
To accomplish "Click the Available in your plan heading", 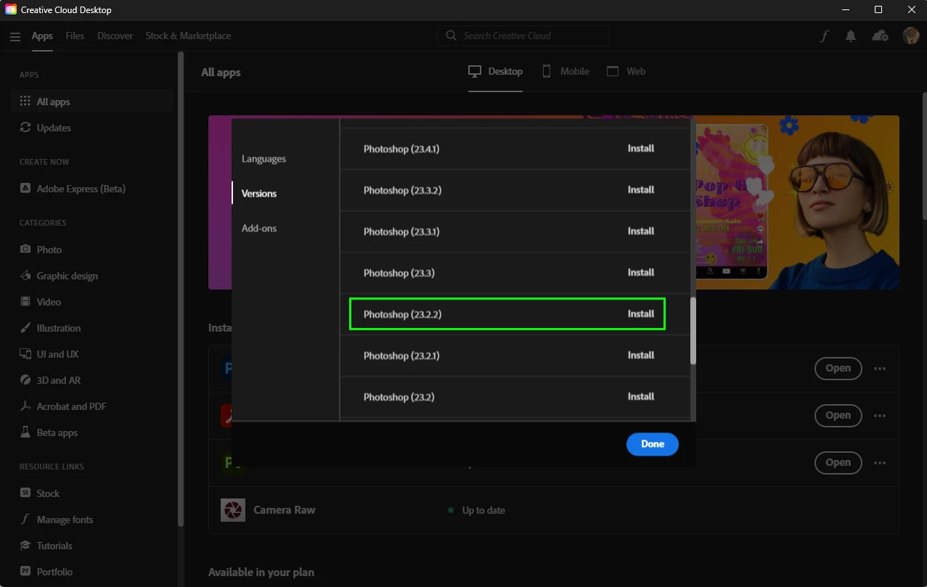I will click(261, 572).
